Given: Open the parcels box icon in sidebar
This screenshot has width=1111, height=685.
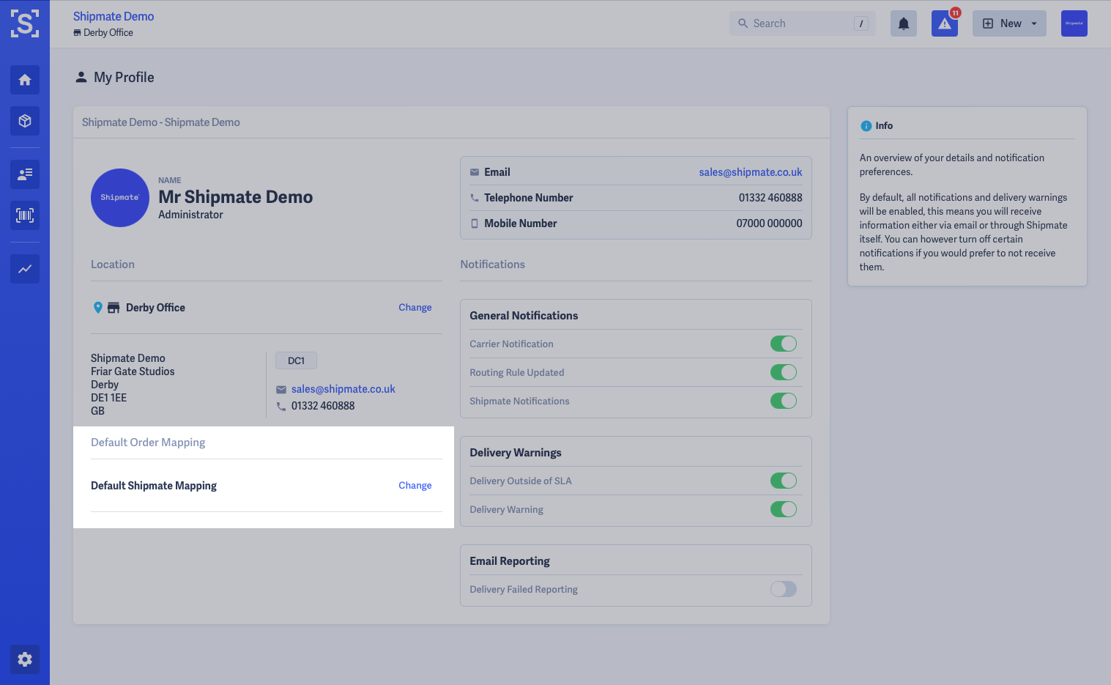Looking at the screenshot, I should click(25, 121).
